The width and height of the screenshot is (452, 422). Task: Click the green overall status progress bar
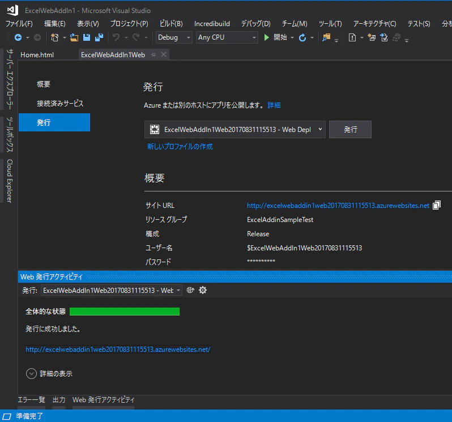pos(125,312)
